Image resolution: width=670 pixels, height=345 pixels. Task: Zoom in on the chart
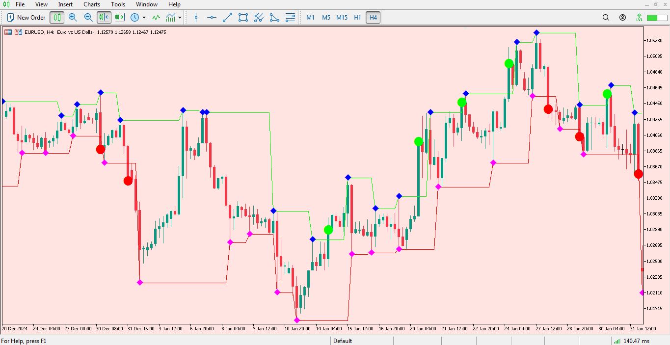[73, 17]
